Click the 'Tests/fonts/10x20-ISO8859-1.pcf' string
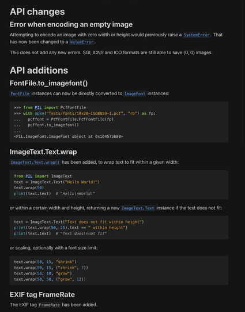 (x=85, y=114)
